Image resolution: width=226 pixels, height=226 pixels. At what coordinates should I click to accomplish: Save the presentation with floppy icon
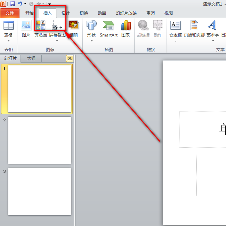coord(13,4)
